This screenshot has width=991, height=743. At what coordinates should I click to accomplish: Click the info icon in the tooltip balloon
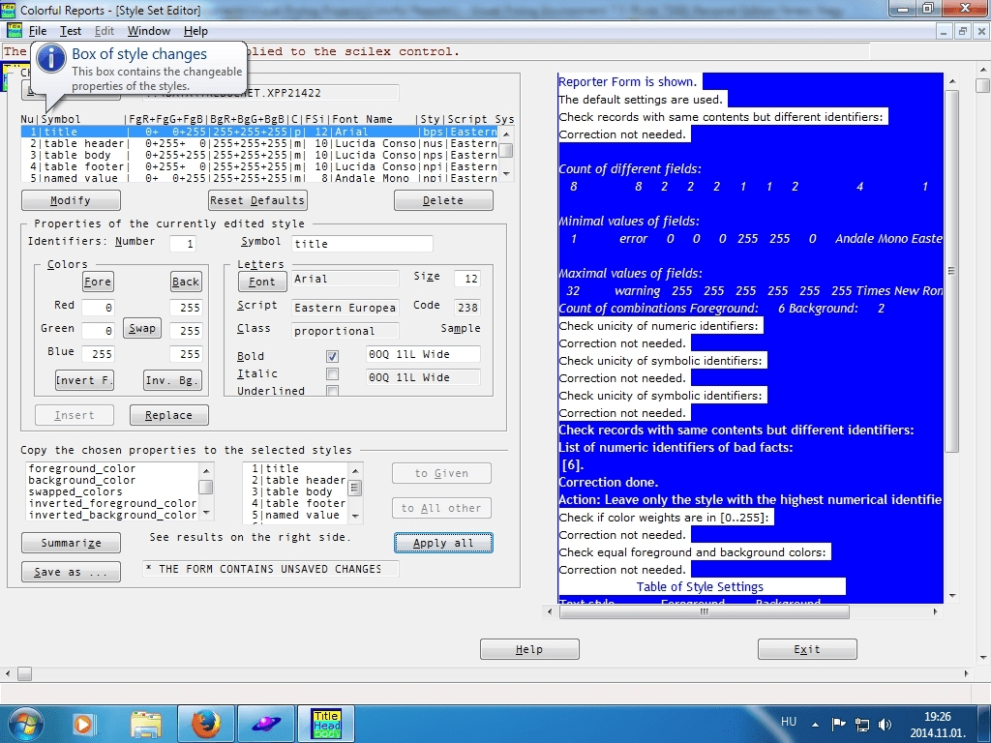click(x=51, y=59)
